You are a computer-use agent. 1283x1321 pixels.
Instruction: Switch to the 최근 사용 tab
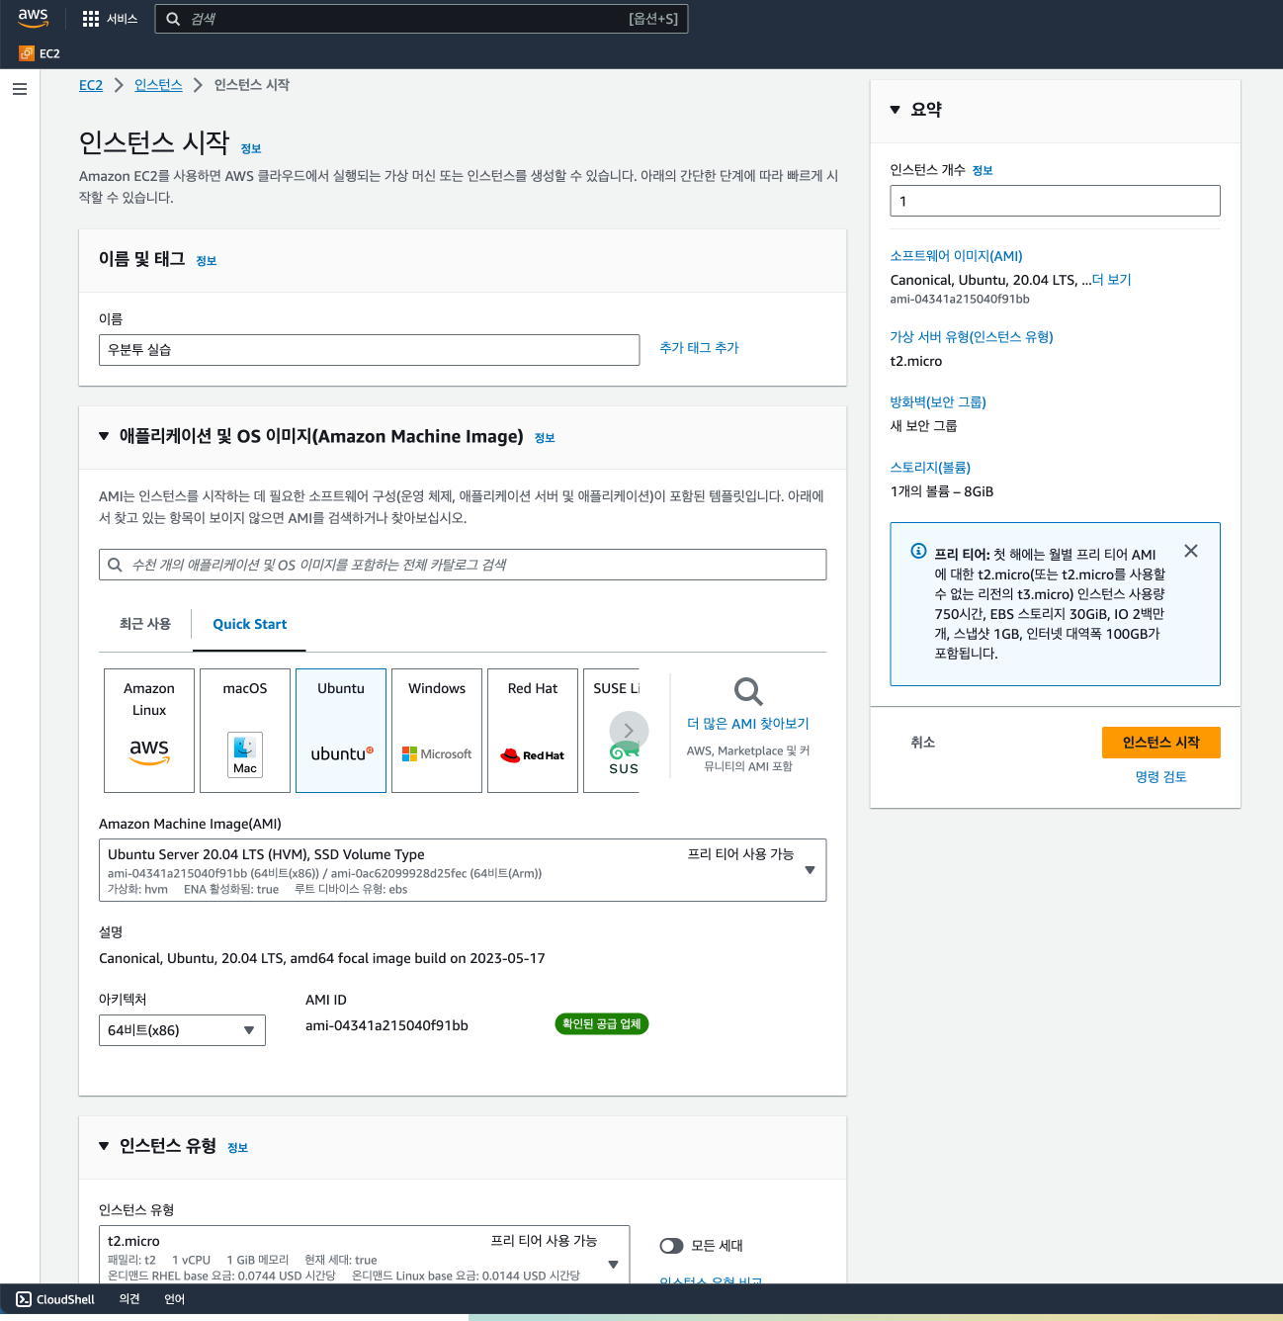[x=145, y=624]
